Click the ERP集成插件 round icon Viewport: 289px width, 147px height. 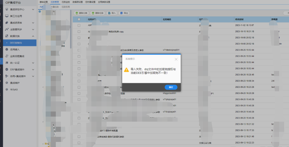click(7, 69)
